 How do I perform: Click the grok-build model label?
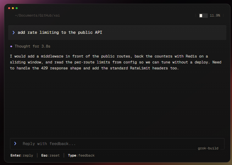pyautogui.click(x=208, y=148)
